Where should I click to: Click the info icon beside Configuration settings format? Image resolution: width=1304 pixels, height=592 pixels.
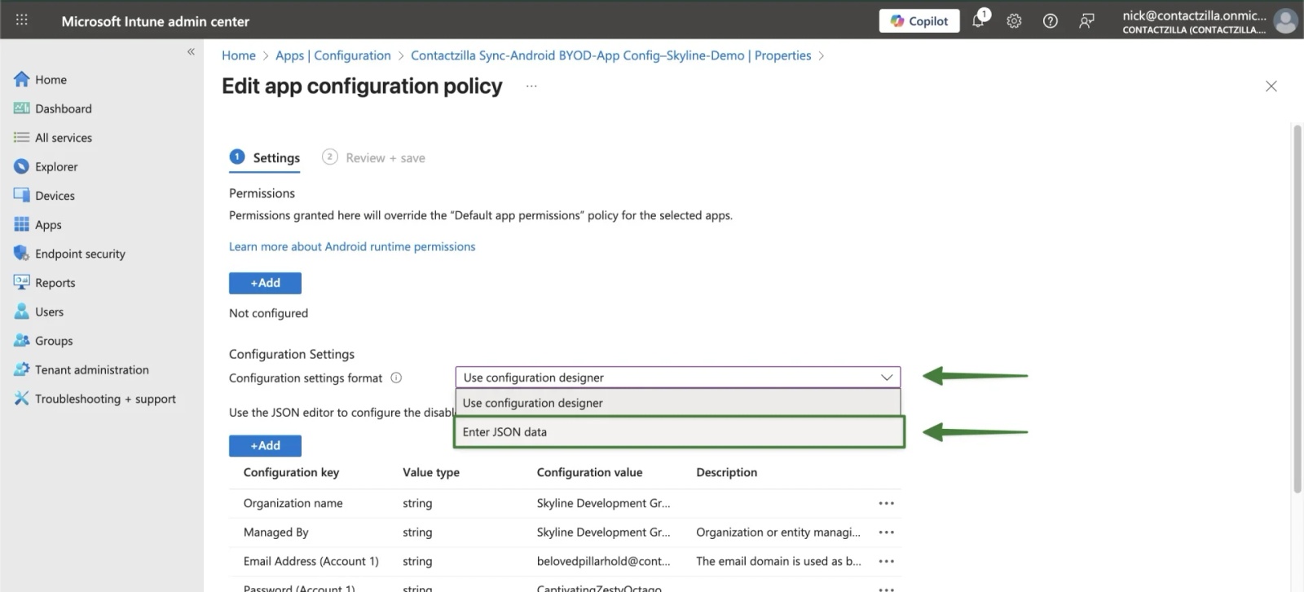click(x=396, y=378)
